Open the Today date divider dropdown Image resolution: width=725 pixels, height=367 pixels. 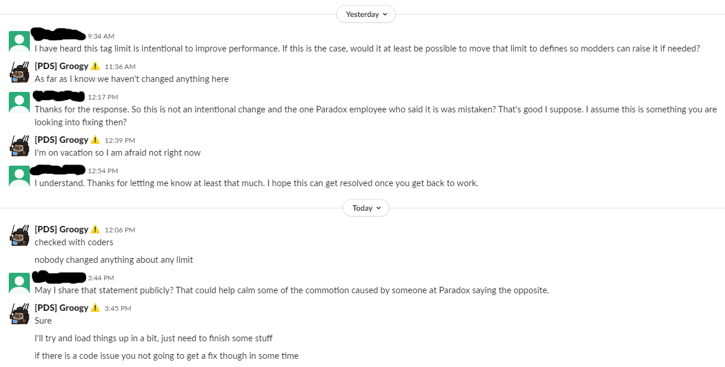pyautogui.click(x=365, y=208)
